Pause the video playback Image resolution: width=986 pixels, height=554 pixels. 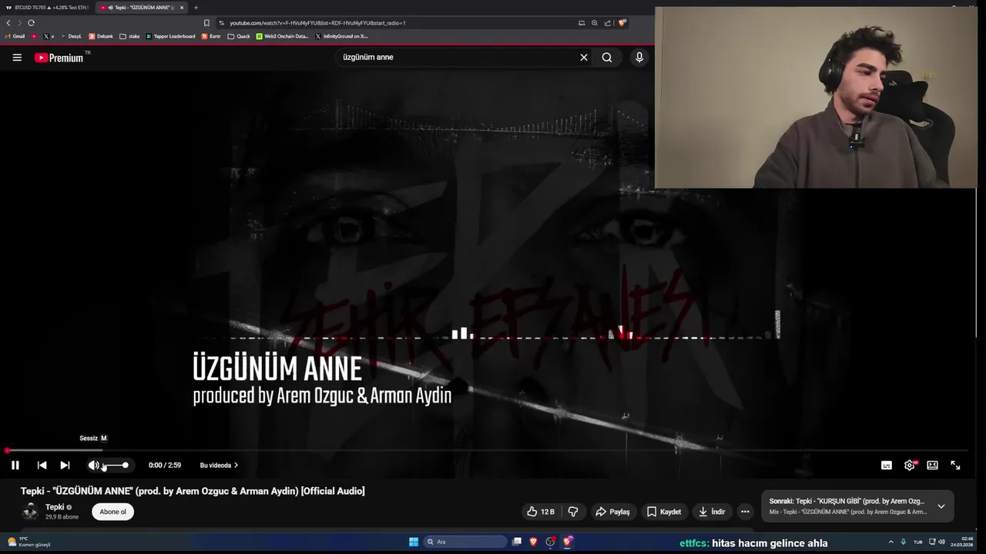[x=15, y=466]
